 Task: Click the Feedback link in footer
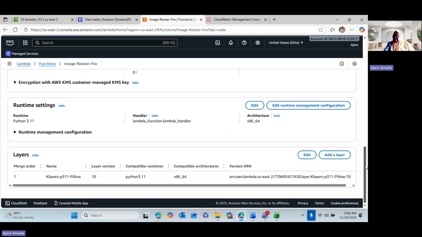(x=40, y=203)
